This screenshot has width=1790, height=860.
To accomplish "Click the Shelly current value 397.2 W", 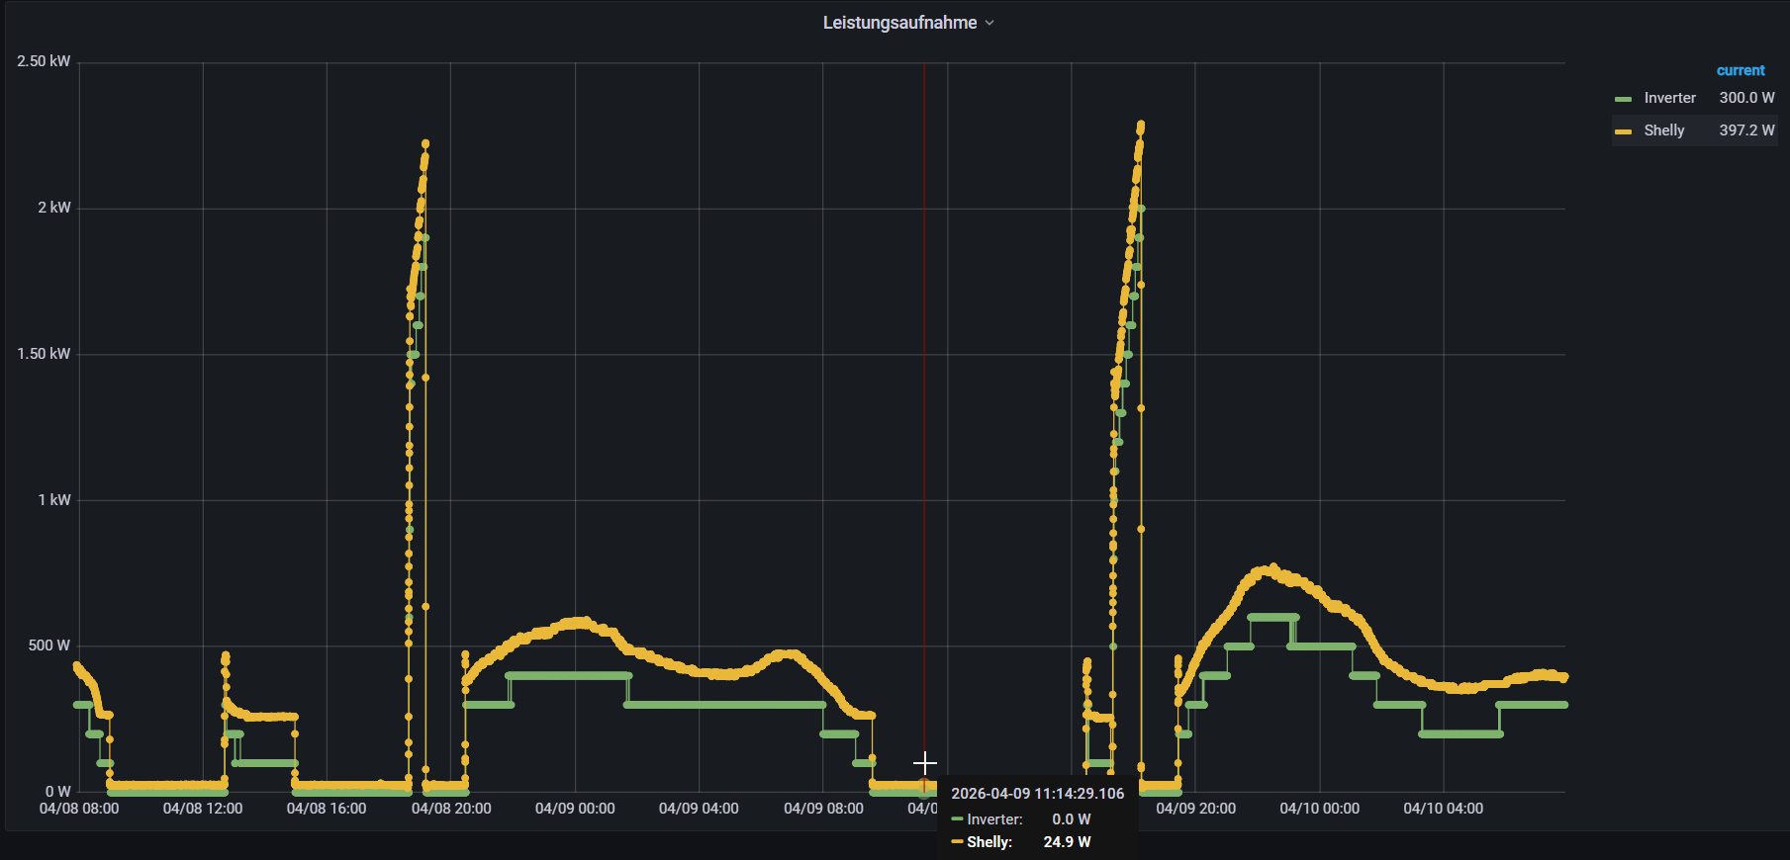I will point(1745,130).
